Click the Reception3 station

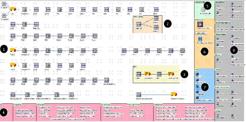tap(25, 65)
